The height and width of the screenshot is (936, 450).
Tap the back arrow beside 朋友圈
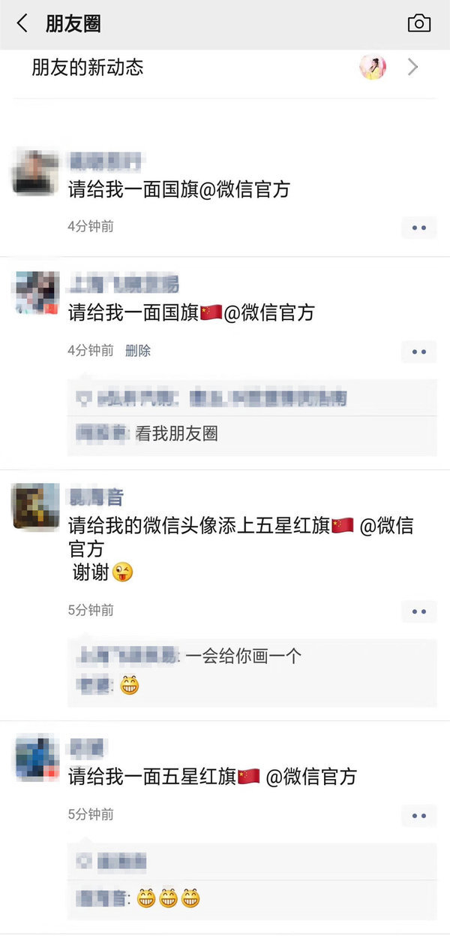coord(22,23)
